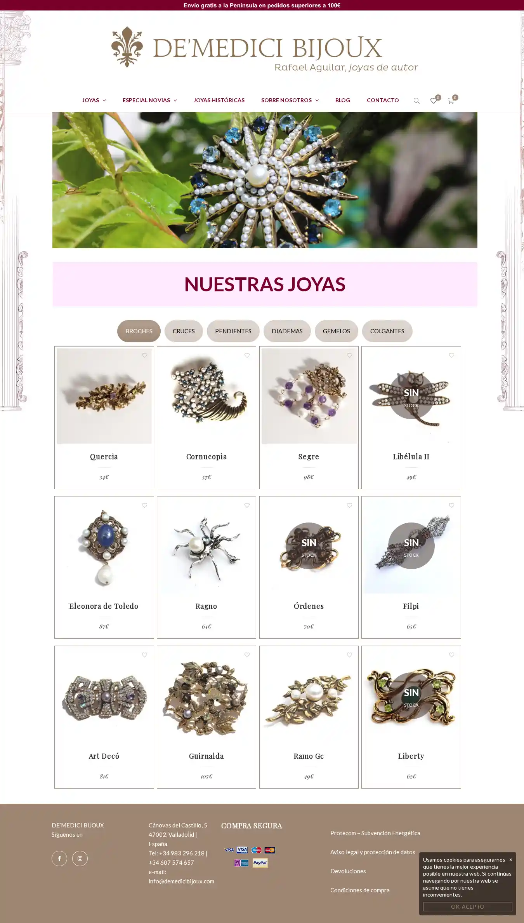This screenshot has width=524, height=923.
Task: Expand the Especial Novias dropdown
Action: coord(150,100)
